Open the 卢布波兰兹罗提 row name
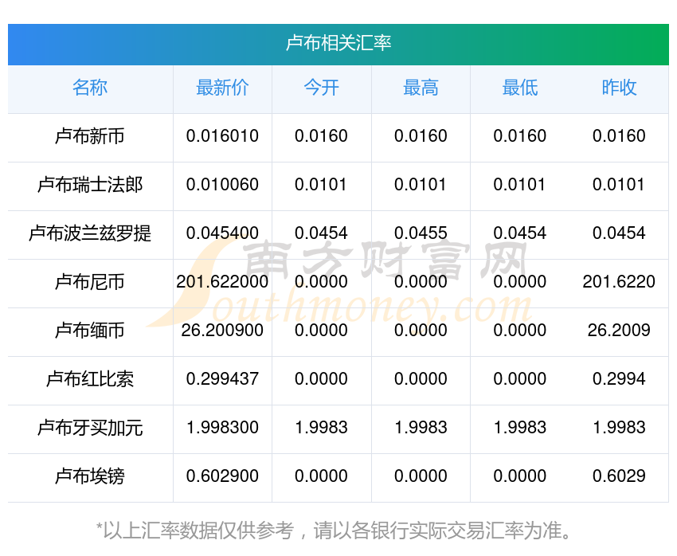This screenshot has height=556, width=677. (90, 233)
